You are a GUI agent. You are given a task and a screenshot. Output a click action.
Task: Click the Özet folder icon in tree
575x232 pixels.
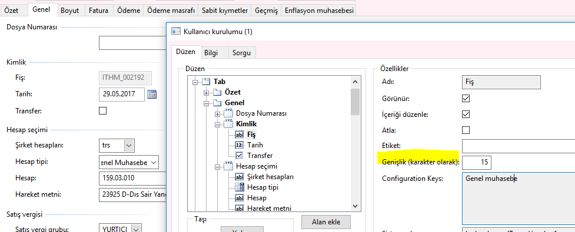(217, 92)
